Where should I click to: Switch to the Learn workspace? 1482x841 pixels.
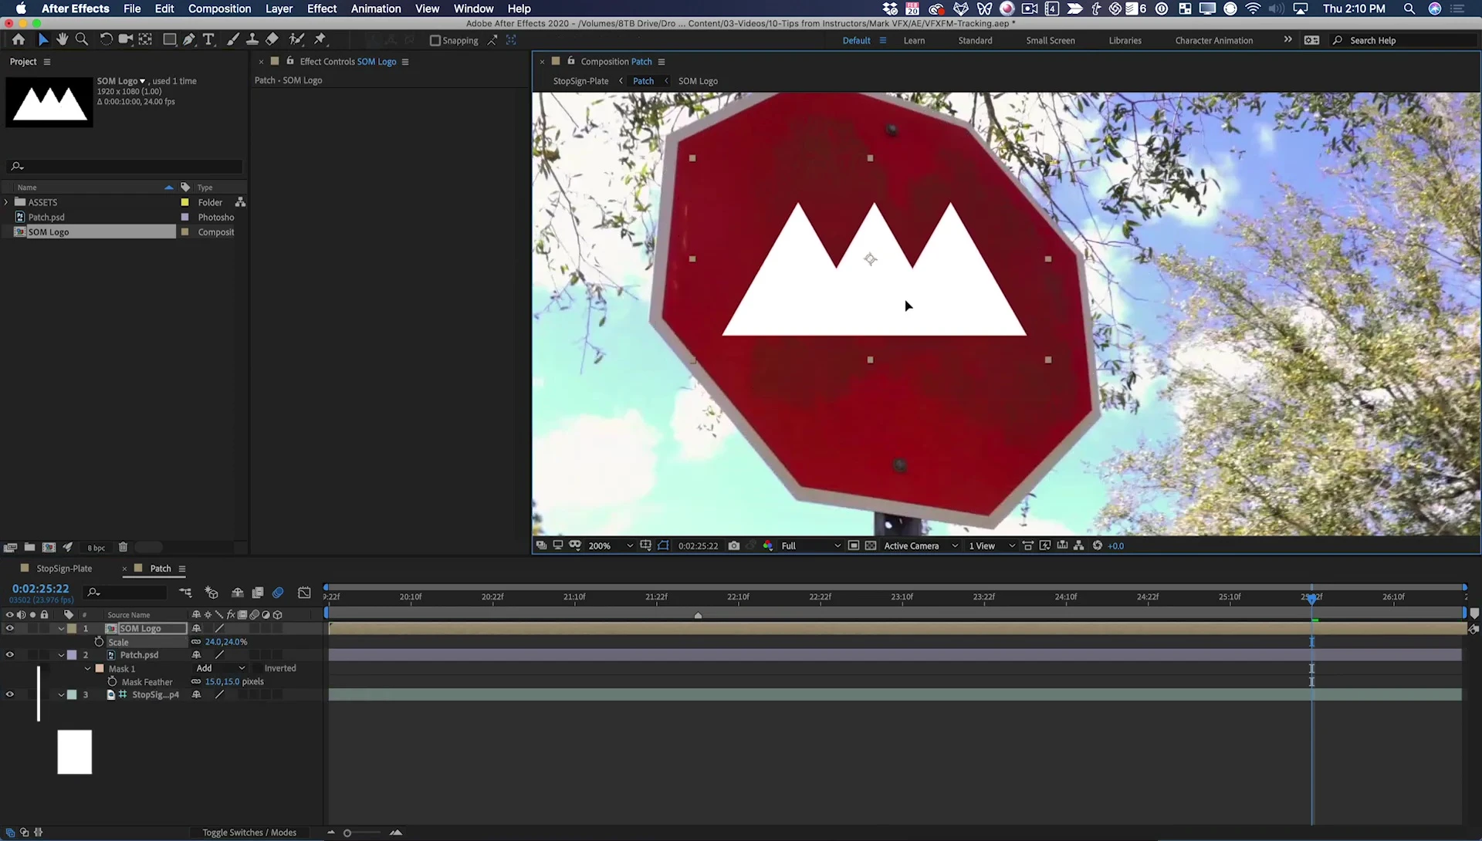pos(914,40)
